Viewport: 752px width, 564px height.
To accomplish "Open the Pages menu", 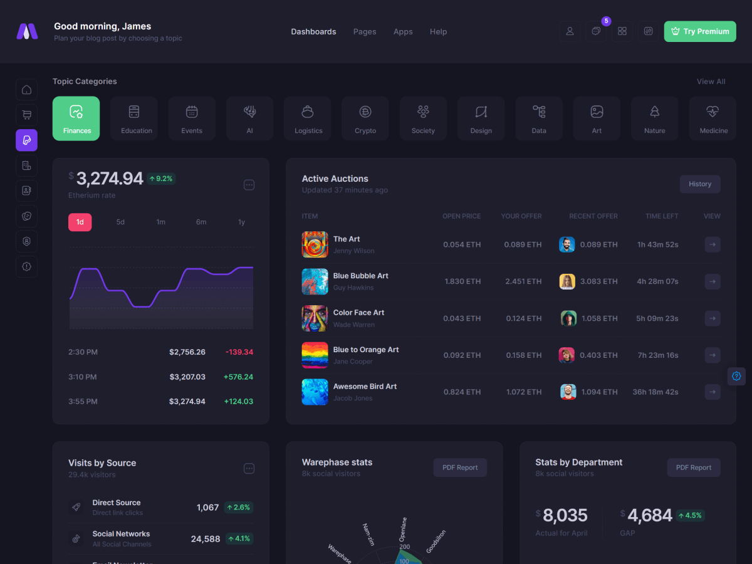I will coord(365,31).
